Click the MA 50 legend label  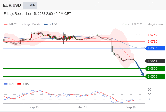53,24
